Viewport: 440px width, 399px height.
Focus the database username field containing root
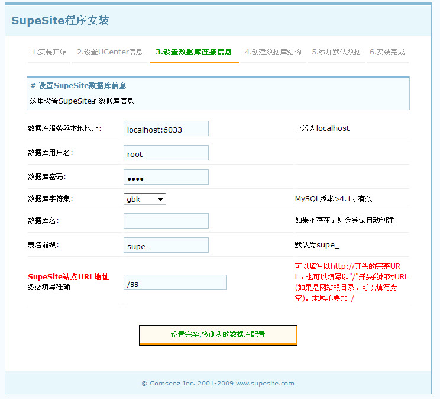pos(166,153)
